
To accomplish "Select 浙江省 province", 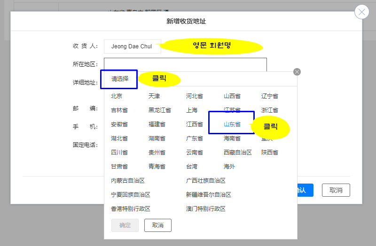I will pos(269,110).
